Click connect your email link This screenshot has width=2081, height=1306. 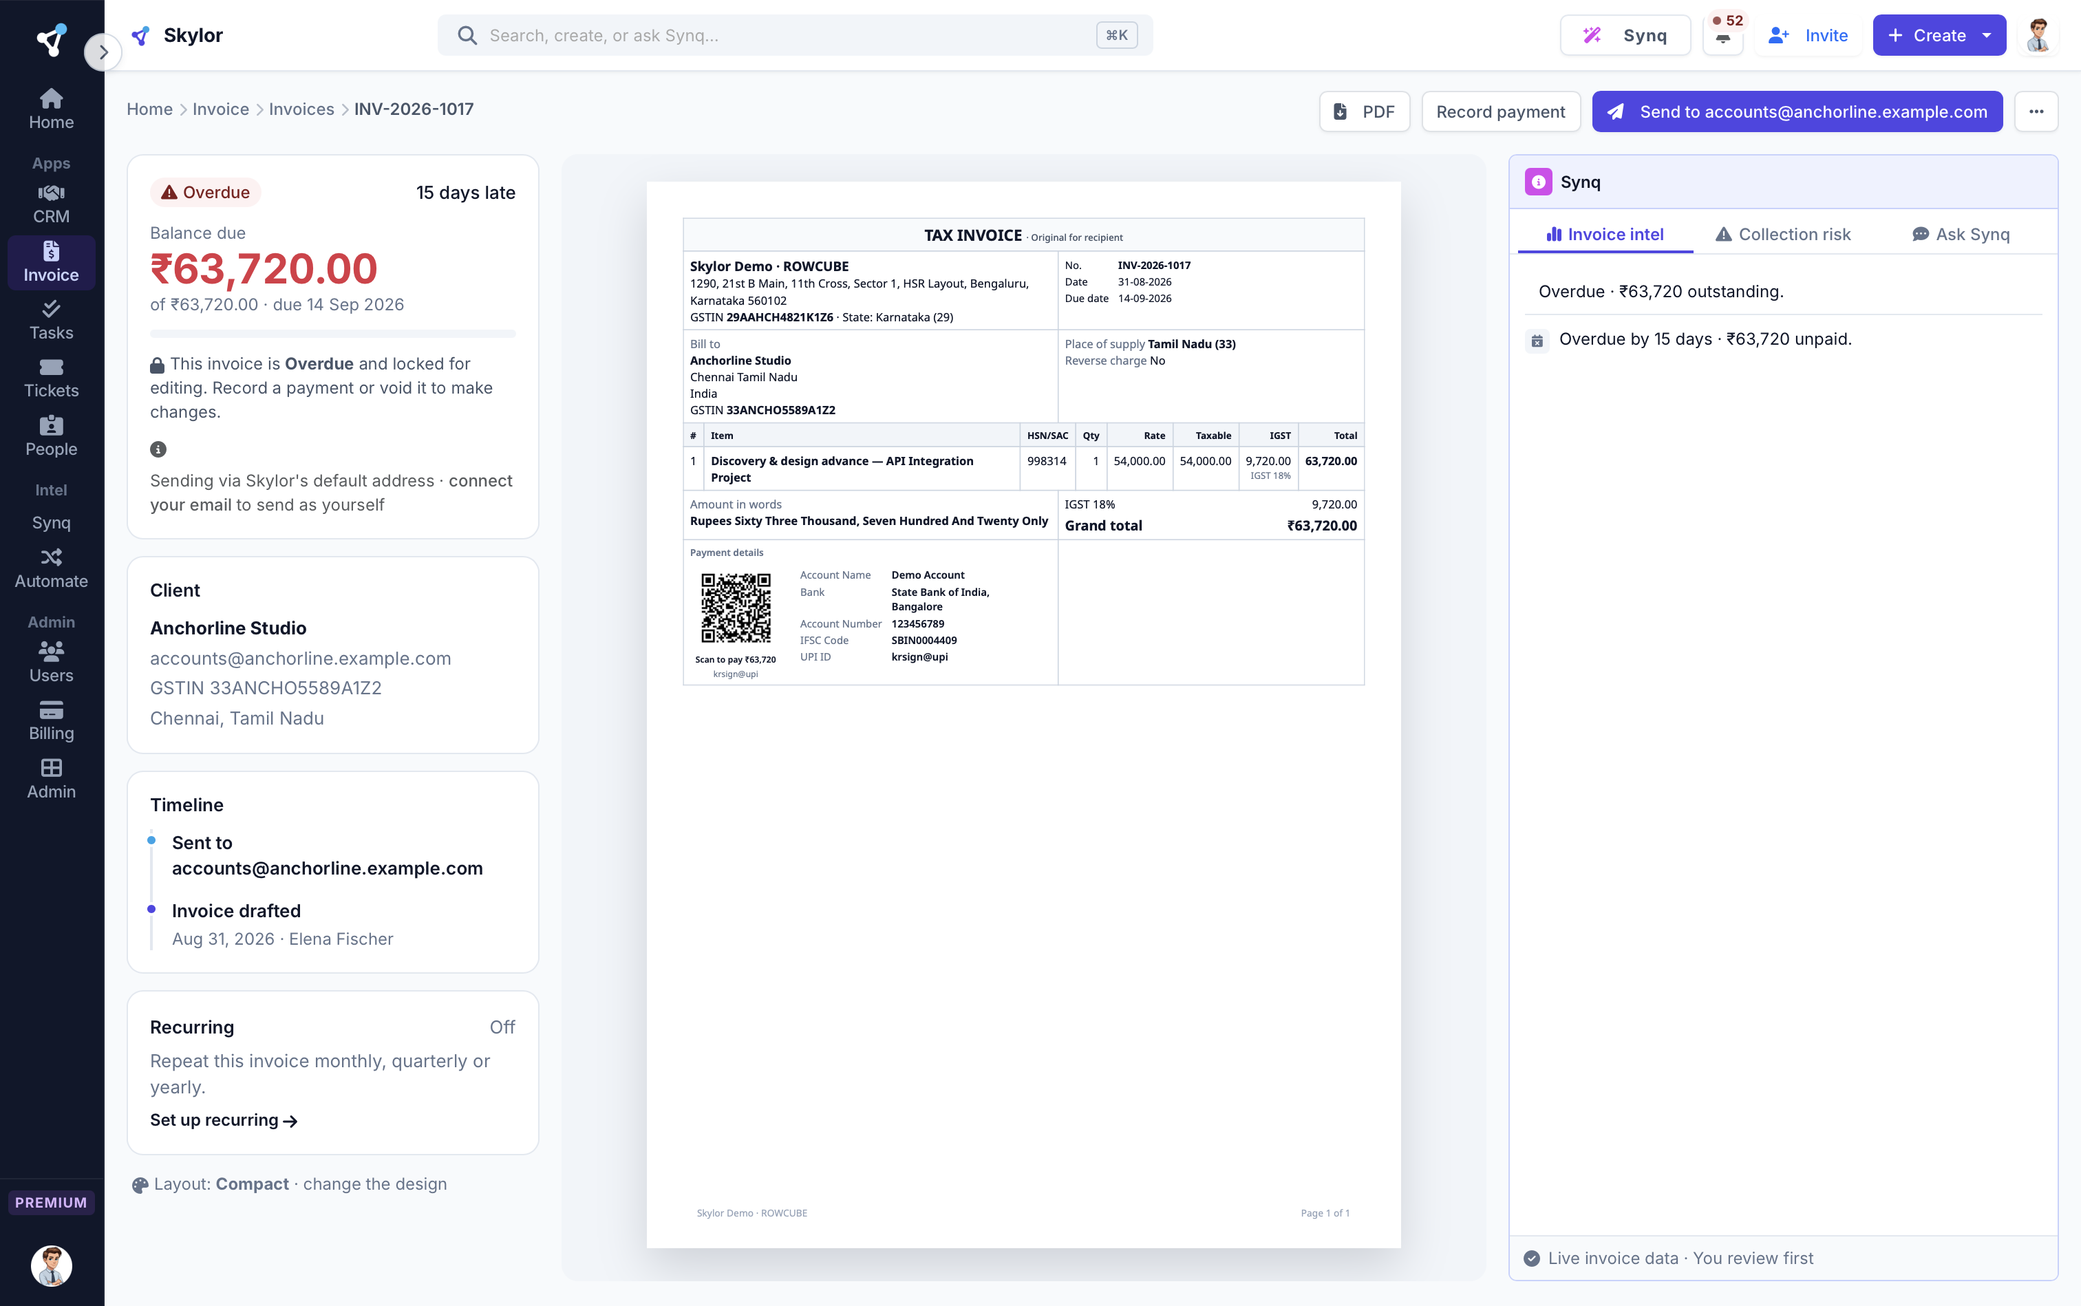pos(331,493)
